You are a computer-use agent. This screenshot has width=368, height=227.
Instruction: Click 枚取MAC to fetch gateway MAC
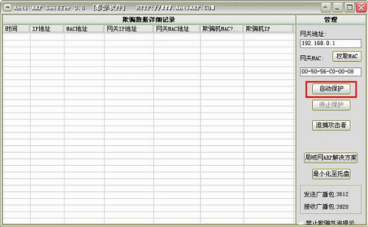click(x=347, y=56)
